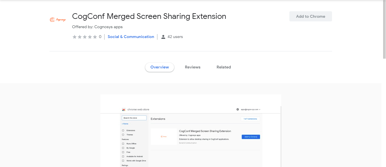Check Free checkbox in preview

coord(123,152)
